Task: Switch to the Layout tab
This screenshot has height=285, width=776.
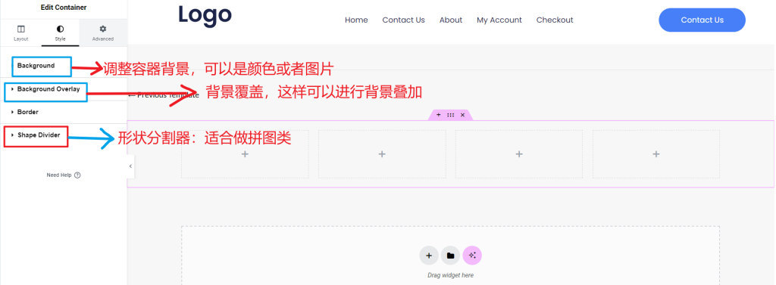Action: (x=20, y=33)
